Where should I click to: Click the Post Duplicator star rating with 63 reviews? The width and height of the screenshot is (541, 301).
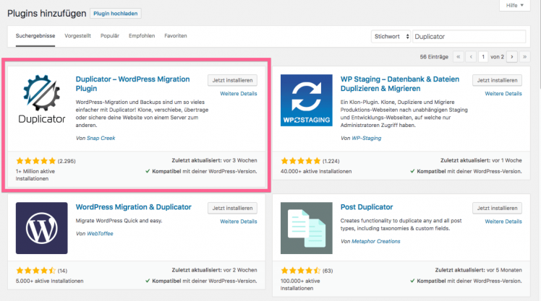coord(301,271)
